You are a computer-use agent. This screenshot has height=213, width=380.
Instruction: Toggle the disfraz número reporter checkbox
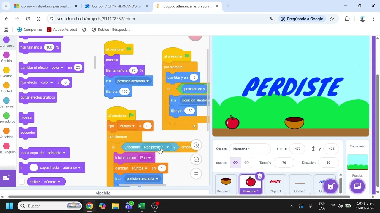pos(22,182)
